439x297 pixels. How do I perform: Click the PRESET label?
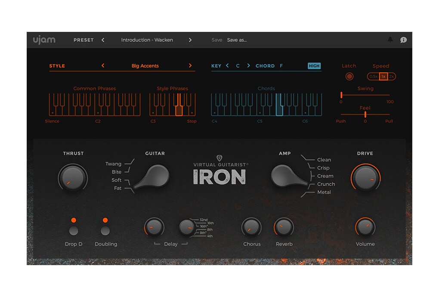pos(83,40)
